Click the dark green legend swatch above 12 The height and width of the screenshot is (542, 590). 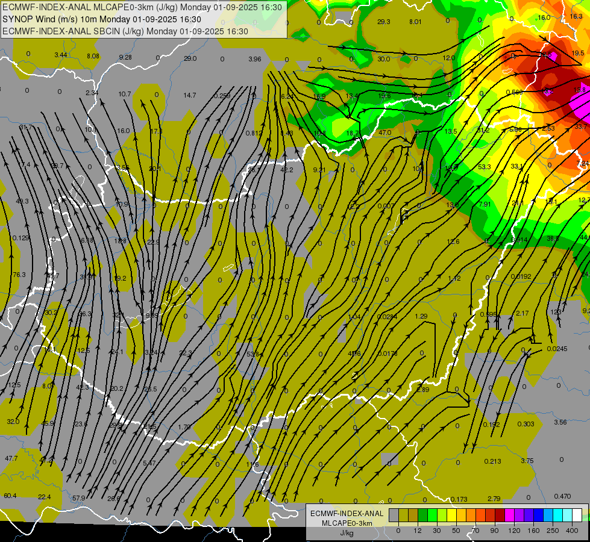(423, 515)
